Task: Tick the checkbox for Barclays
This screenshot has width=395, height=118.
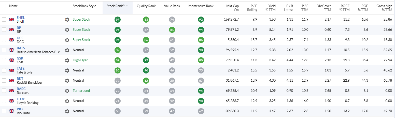Action: click(x=4, y=91)
